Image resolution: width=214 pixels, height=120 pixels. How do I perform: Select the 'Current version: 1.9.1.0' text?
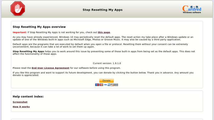[107, 63]
